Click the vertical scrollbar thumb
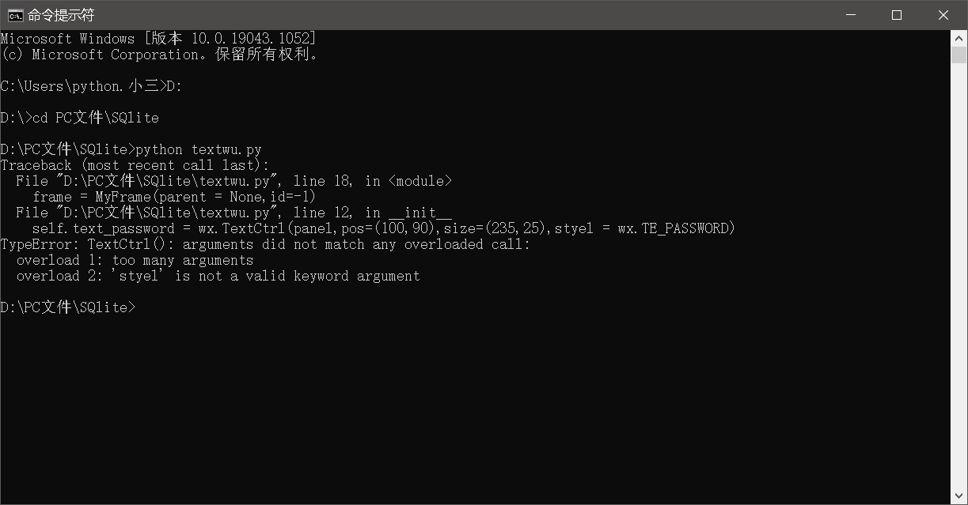Image resolution: width=968 pixels, height=505 pixels. [959, 55]
